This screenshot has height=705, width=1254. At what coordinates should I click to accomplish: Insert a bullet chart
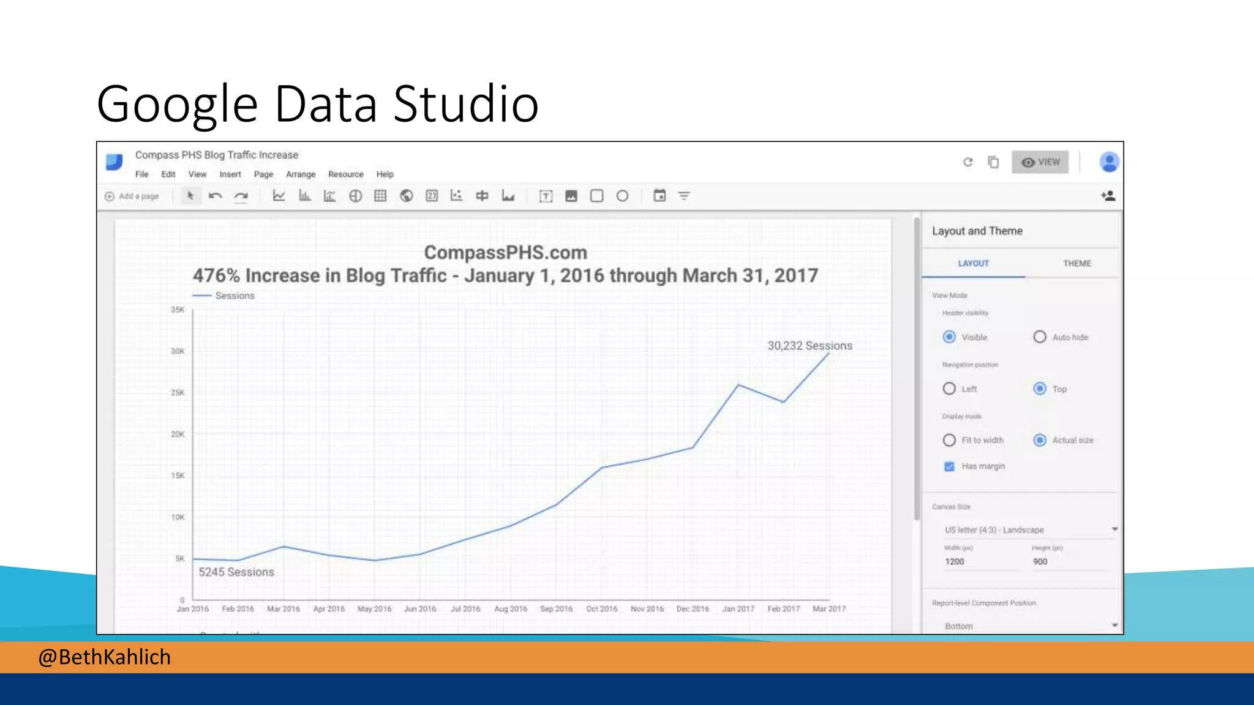point(482,196)
